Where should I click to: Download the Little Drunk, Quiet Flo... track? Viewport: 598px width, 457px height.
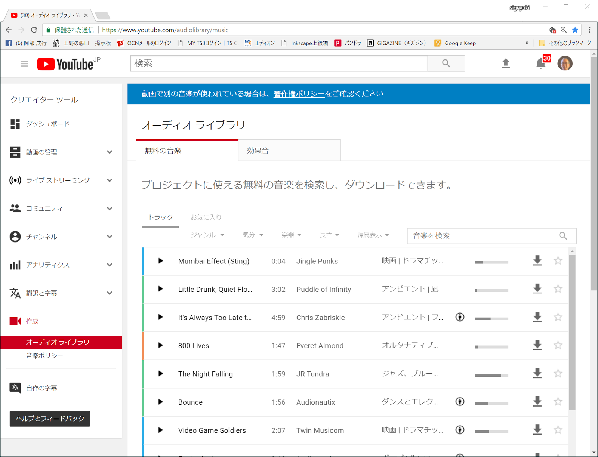(537, 289)
